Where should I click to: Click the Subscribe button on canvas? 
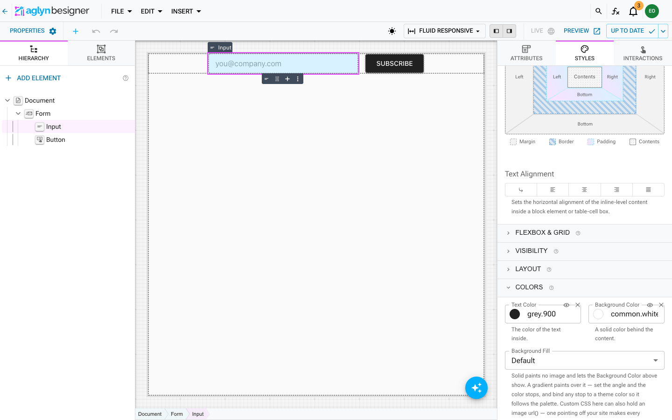[394, 63]
